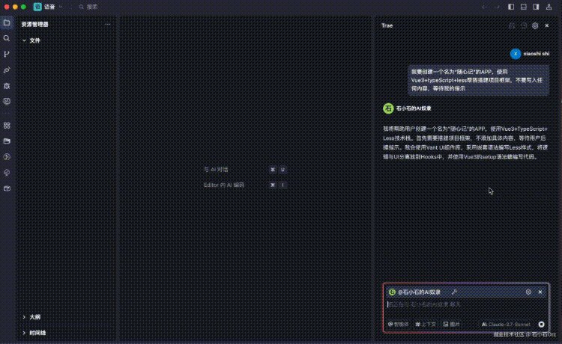Viewport: 562px width, 344px height.
Task: Click the round stop button in chat input
Action: pos(541,325)
